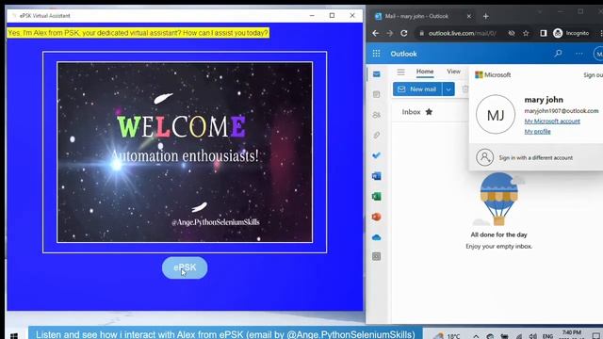Bookmark the page with the star icon

(x=526, y=34)
